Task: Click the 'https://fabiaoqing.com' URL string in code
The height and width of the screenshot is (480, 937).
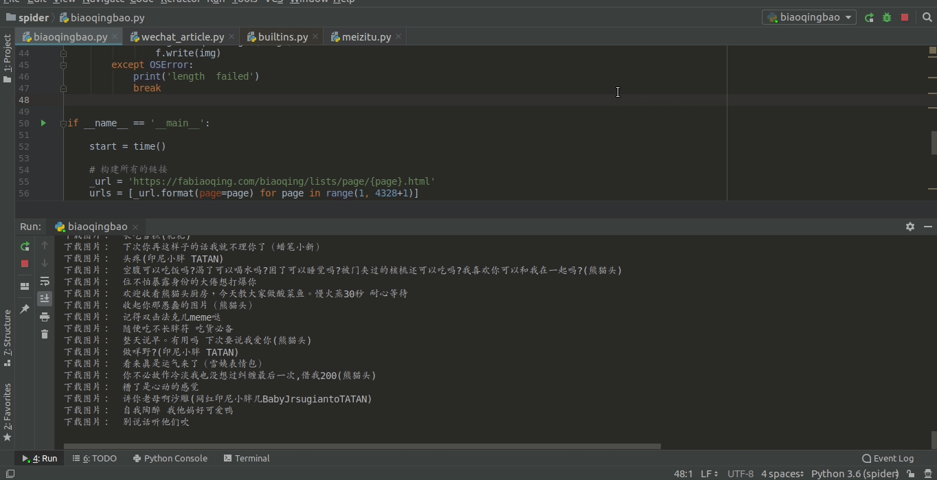Action: coord(282,181)
